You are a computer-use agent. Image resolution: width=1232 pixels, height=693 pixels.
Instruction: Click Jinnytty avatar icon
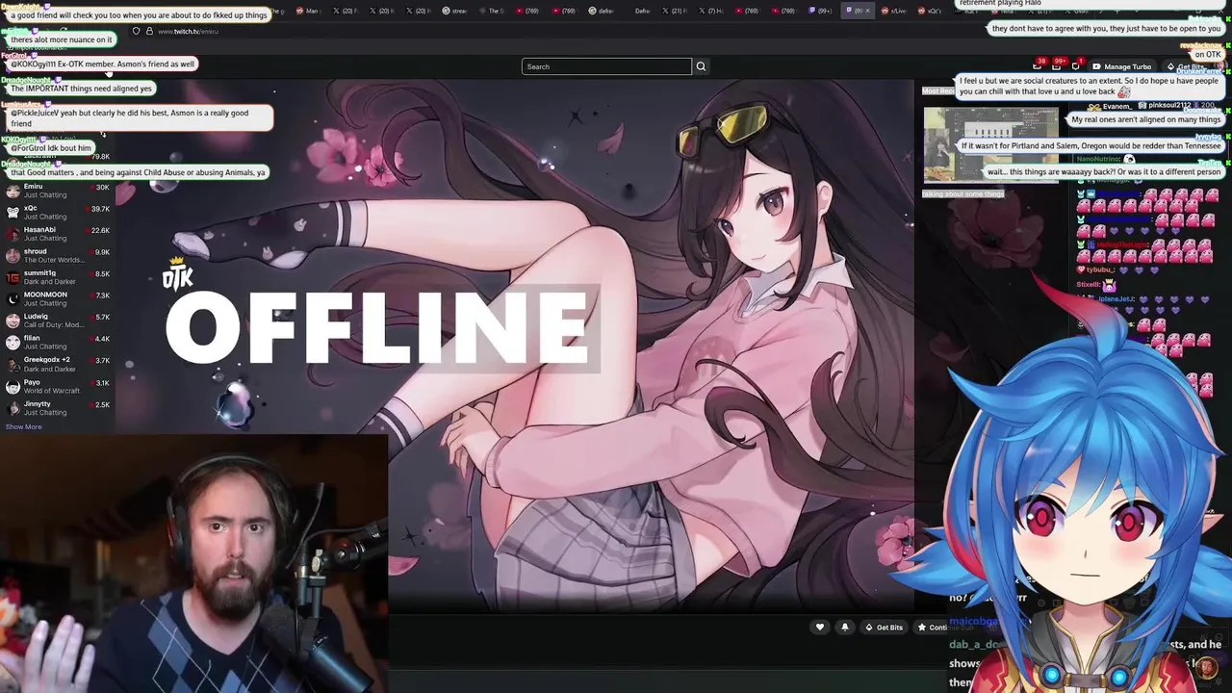pyautogui.click(x=13, y=407)
